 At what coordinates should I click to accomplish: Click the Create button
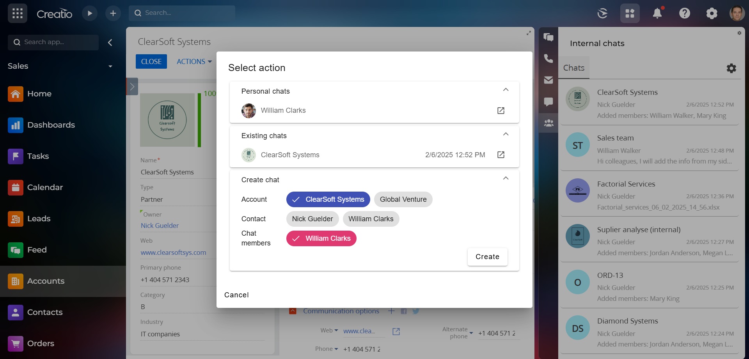point(488,257)
